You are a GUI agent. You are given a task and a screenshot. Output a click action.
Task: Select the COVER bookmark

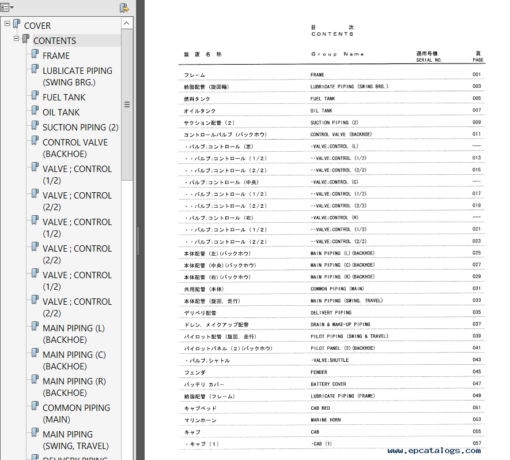[37, 26]
